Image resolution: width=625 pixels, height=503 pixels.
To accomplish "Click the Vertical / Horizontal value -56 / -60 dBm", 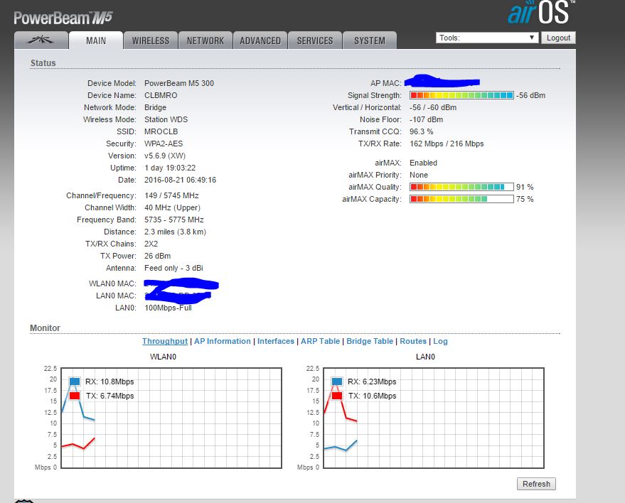I will point(433,107).
